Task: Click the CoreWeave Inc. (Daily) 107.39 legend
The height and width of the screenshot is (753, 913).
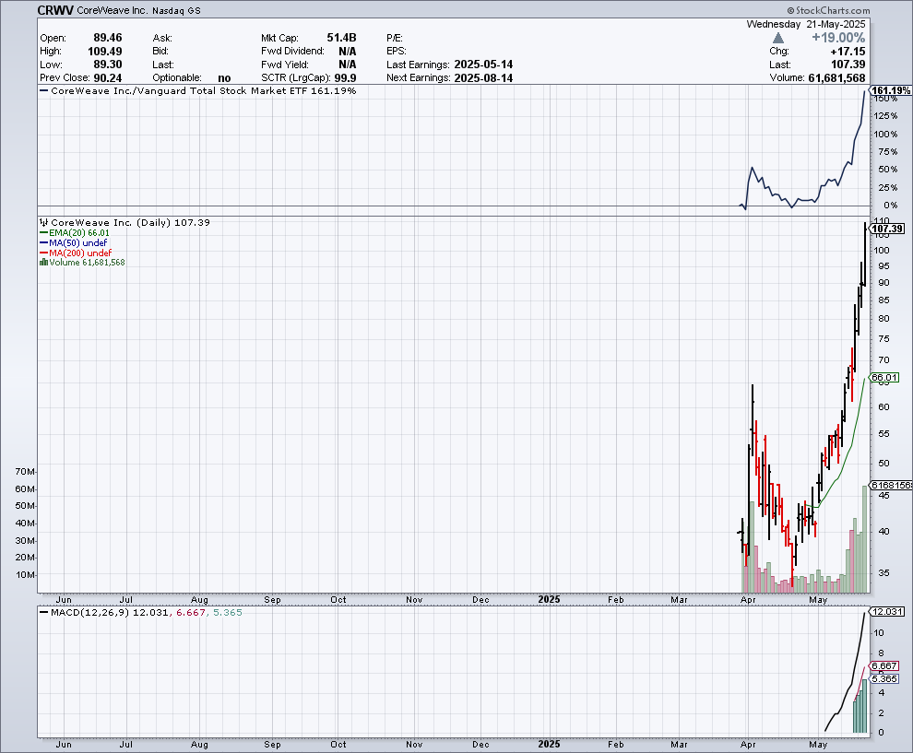Action: (125, 222)
